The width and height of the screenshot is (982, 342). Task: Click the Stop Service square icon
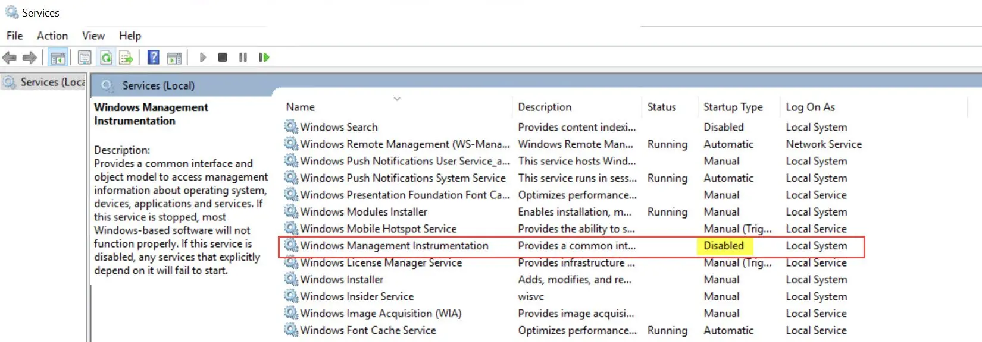[x=223, y=58]
